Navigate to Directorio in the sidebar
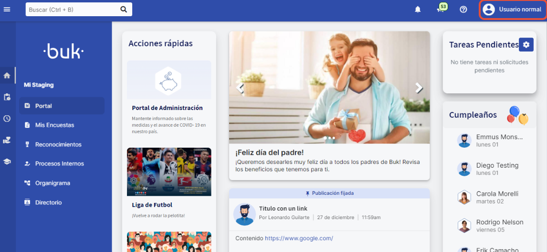Screen dimensions: 547x252 pyautogui.click(x=48, y=202)
